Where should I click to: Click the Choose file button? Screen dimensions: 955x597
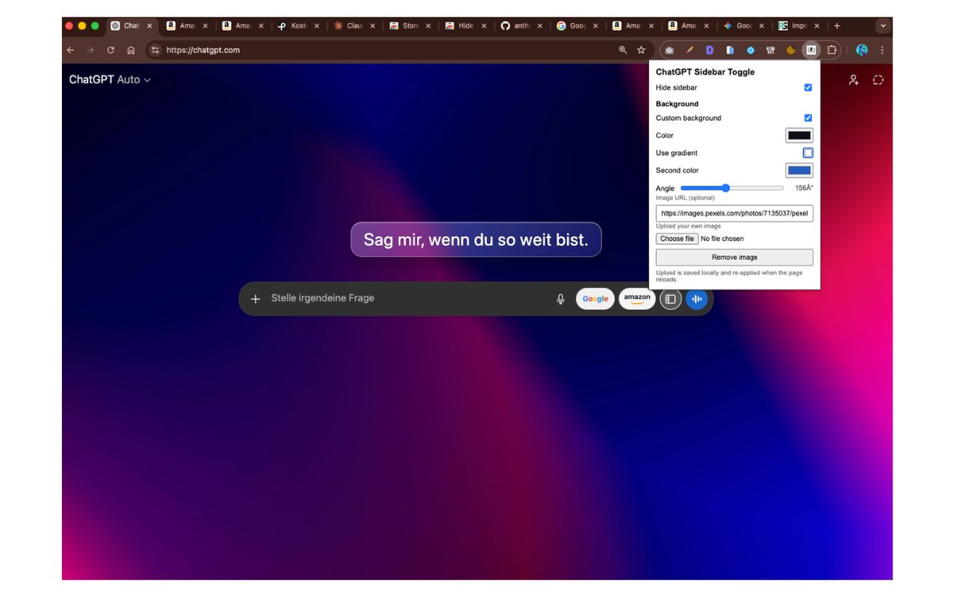click(677, 239)
